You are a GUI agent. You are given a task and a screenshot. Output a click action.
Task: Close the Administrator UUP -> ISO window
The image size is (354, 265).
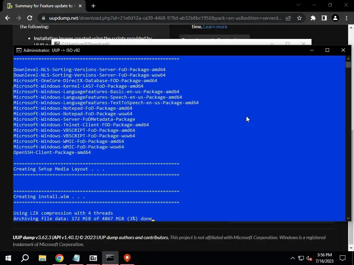pos(343,50)
